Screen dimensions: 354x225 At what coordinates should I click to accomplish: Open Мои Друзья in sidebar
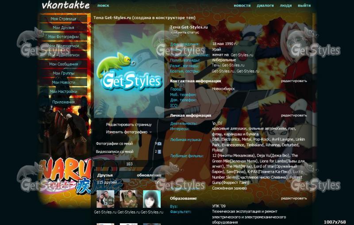coord(63,27)
